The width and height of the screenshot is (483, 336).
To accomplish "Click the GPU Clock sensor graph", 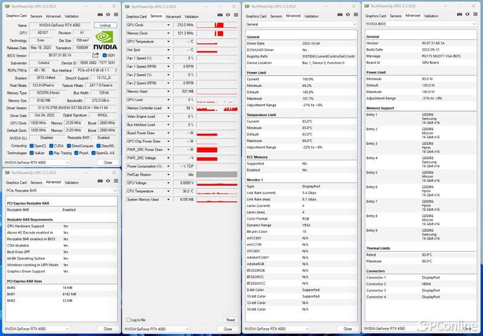I will (217, 25).
